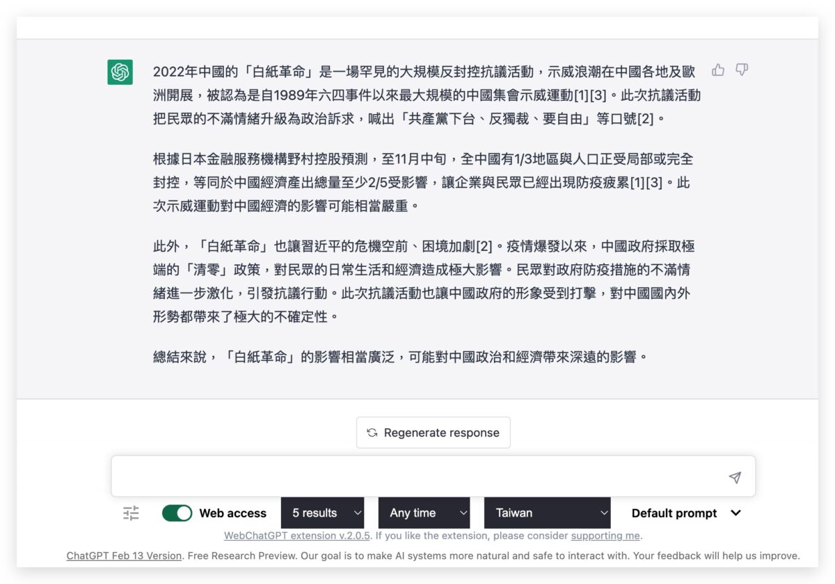Click the thumbs up feedback icon
The height and width of the screenshot is (584, 835).
(718, 70)
